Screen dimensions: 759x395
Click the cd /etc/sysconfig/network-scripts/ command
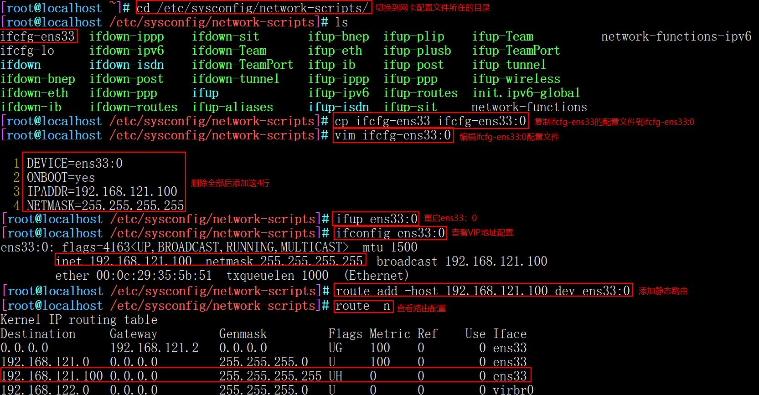point(253,8)
